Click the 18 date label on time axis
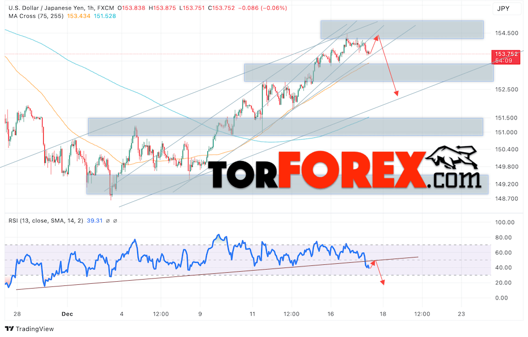This screenshot has width=528, height=337. 383,314
